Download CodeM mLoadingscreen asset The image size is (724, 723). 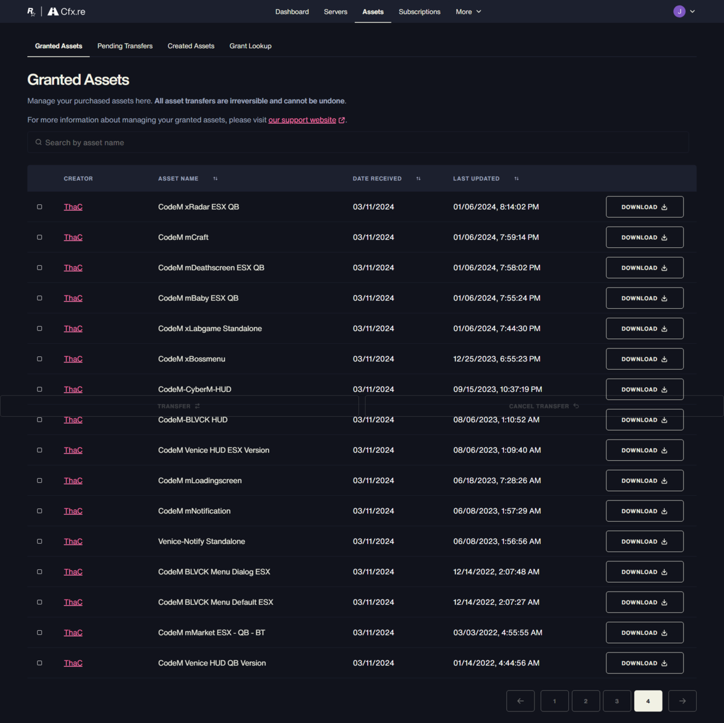pyautogui.click(x=644, y=481)
